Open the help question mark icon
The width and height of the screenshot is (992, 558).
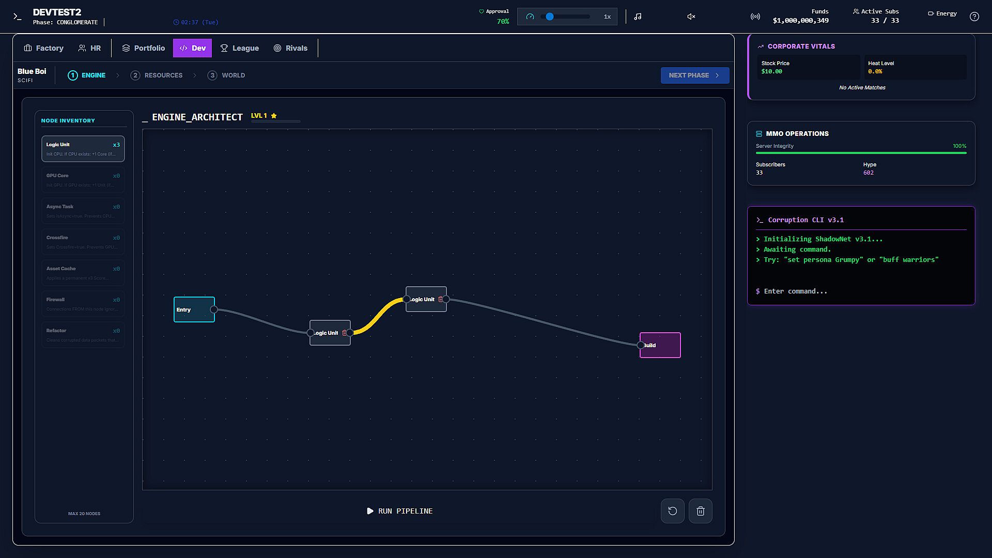tap(974, 17)
